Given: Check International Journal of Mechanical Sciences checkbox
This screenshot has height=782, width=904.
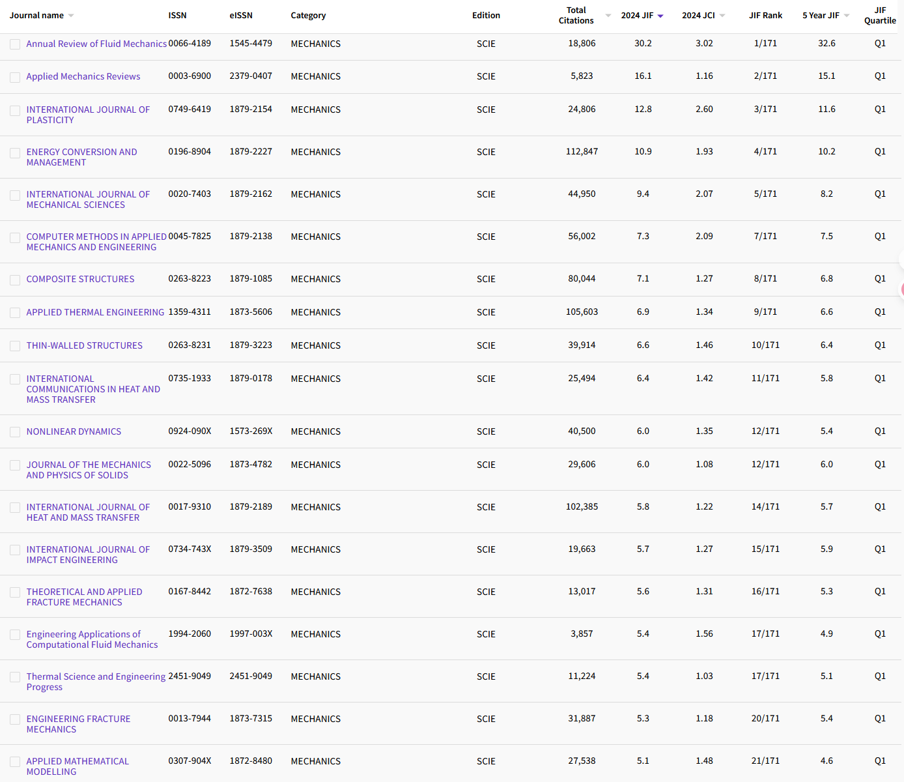Looking at the screenshot, I should (x=15, y=195).
